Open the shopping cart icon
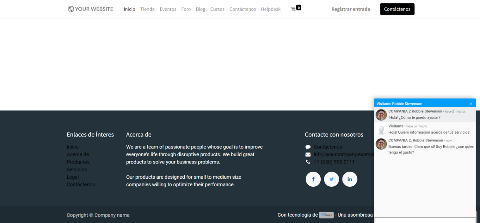This screenshot has width=480, height=223. [x=293, y=9]
